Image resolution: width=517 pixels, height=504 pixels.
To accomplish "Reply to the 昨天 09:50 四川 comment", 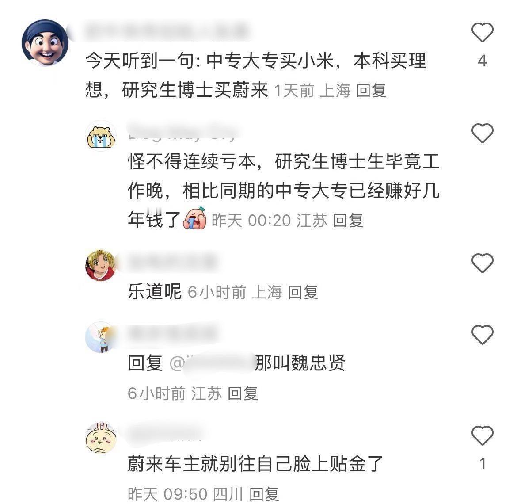I will [264, 494].
